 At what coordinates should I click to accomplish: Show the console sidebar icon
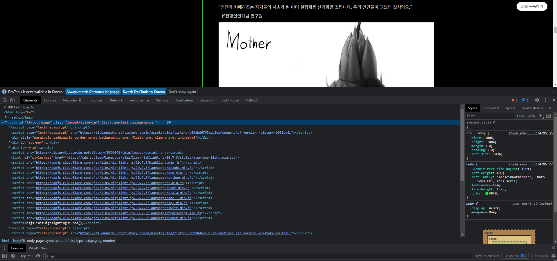(5, 256)
